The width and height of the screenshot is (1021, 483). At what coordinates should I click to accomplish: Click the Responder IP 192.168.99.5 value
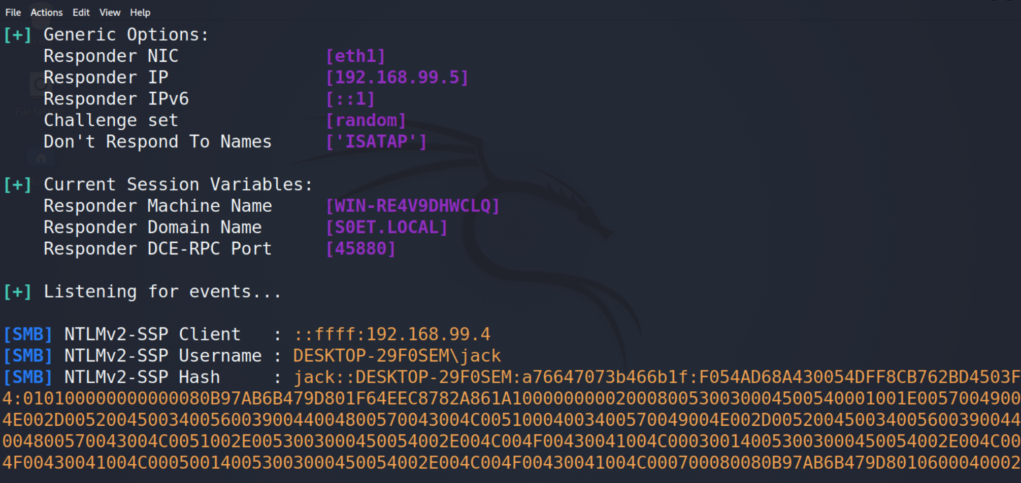[397, 77]
